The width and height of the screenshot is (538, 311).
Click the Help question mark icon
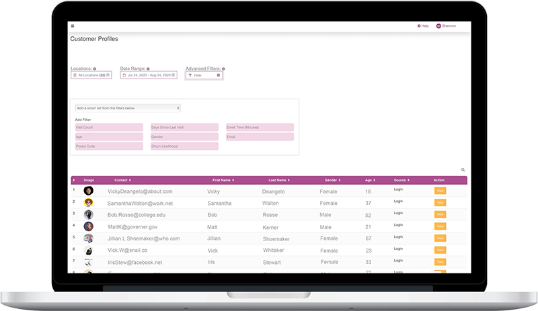[x=419, y=26]
